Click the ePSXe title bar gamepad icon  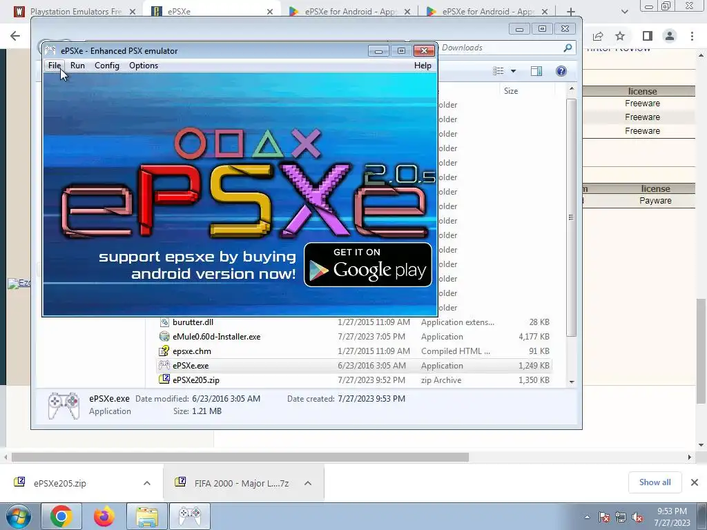(50, 50)
